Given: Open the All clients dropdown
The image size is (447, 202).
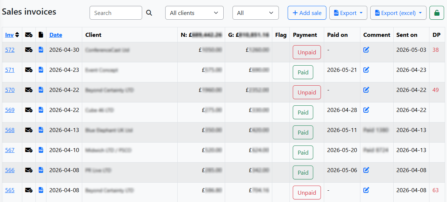Looking at the screenshot, I should (x=194, y=13).
